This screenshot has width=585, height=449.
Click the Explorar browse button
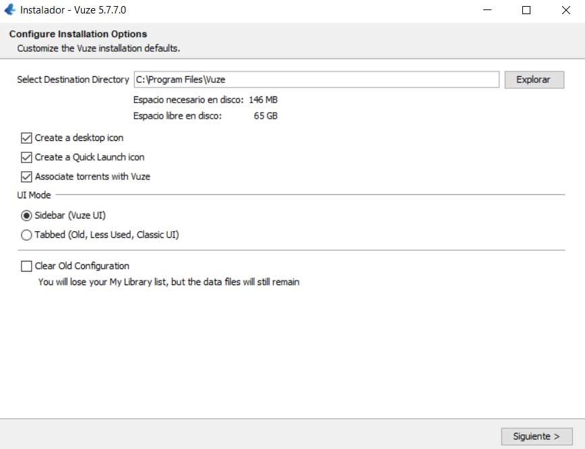point(534,80)
